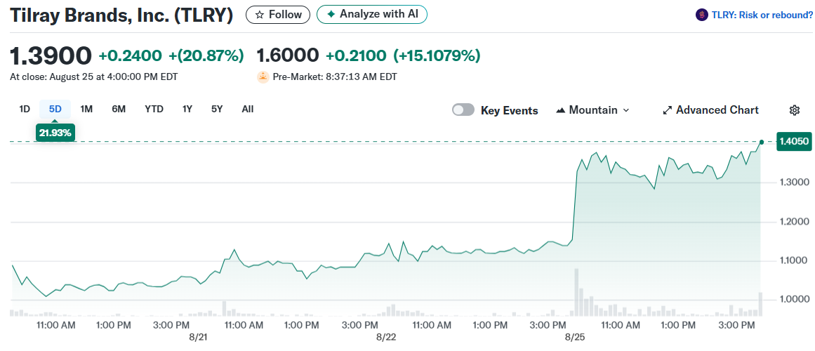Expand the Mountain chart type dropdown

[592, 110]
